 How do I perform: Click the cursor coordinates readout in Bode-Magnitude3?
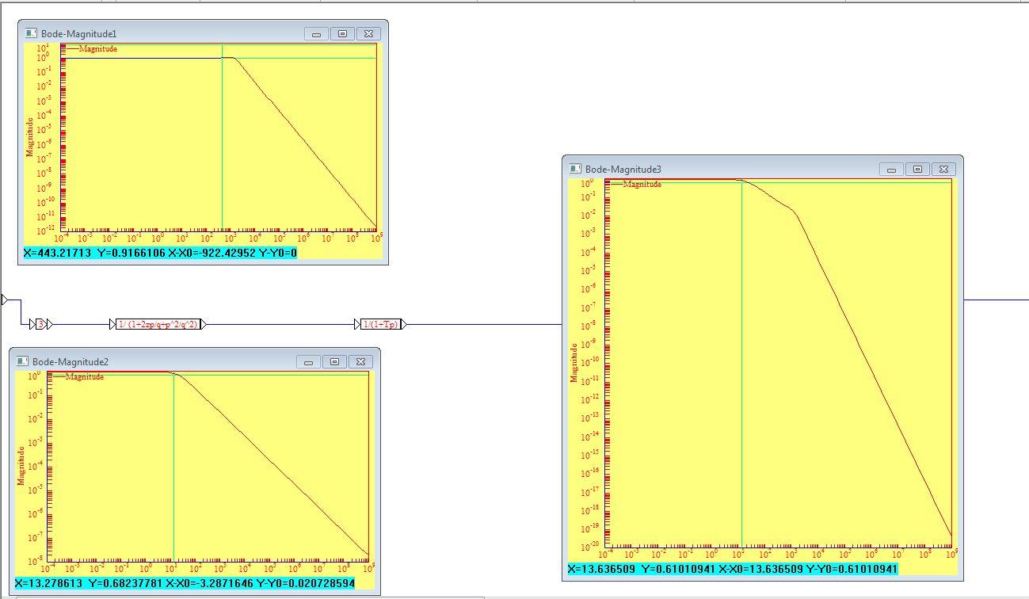click(x=733, y=569)
